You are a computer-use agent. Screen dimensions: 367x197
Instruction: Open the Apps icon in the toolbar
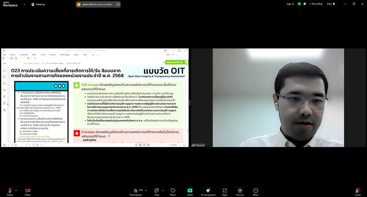click(x=225, y=190)
